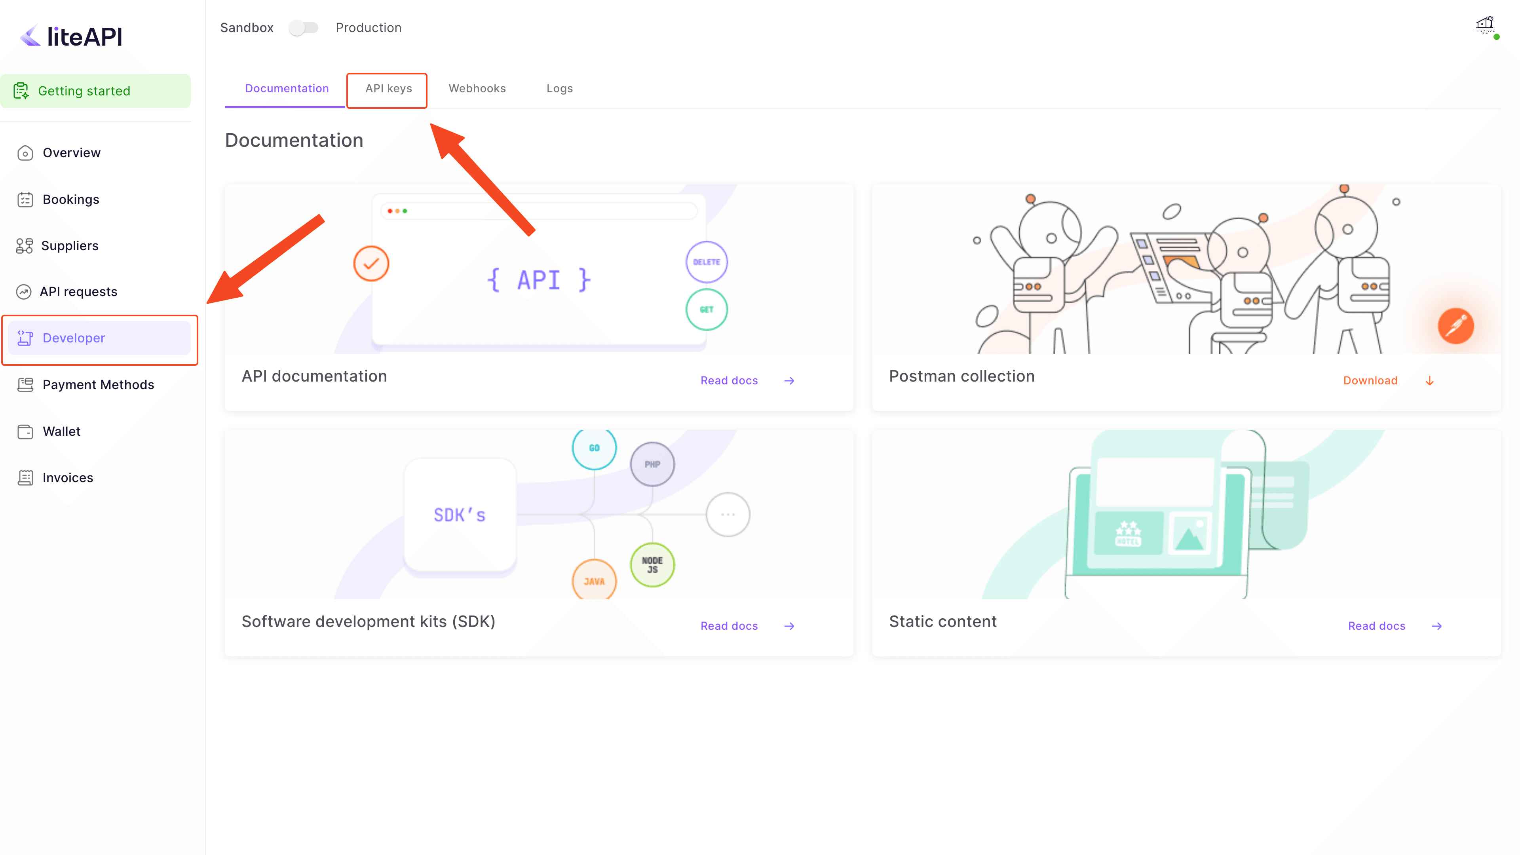Click the Suppliers icon in sidebar
Screen dimensions: 1520x855
tap(24, 246)
